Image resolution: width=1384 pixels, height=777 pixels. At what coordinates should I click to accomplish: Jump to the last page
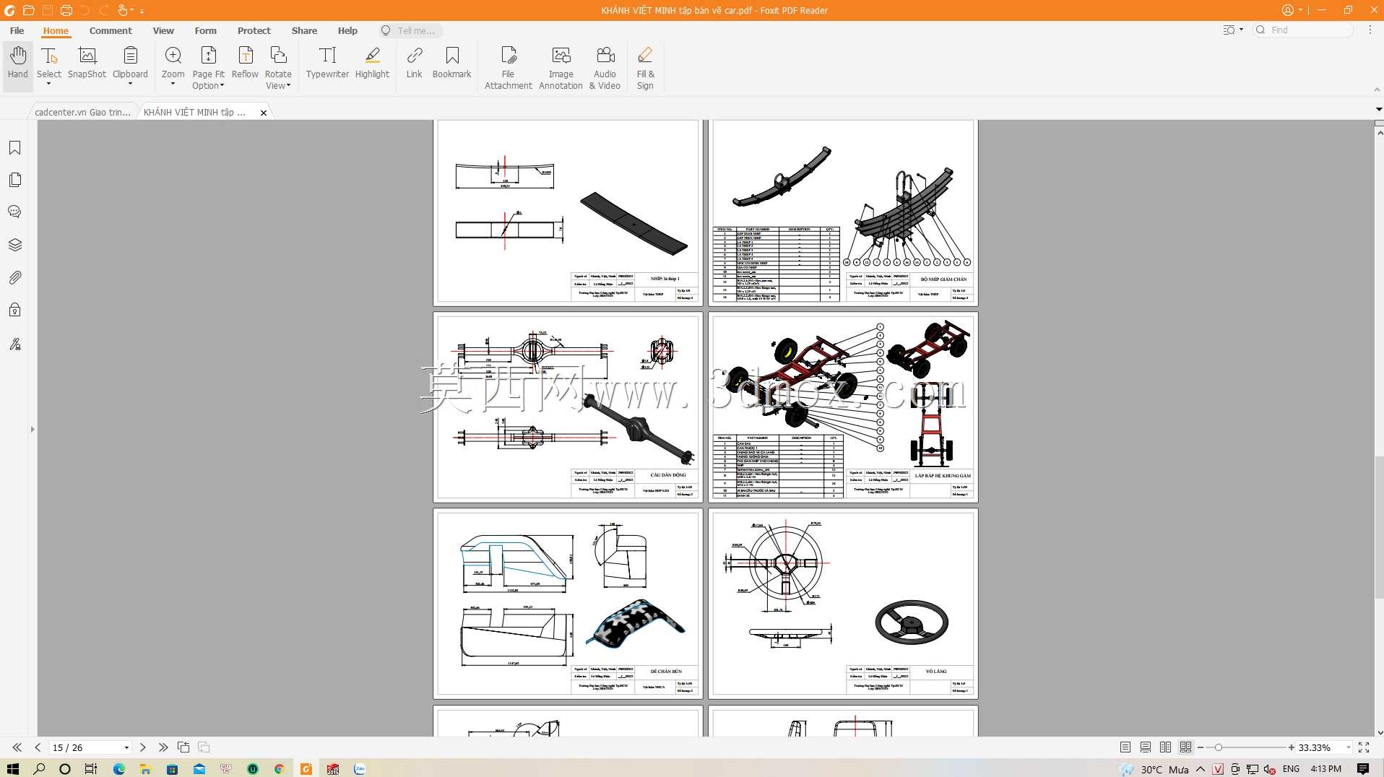pyautogui.click(x=163, y=747)
